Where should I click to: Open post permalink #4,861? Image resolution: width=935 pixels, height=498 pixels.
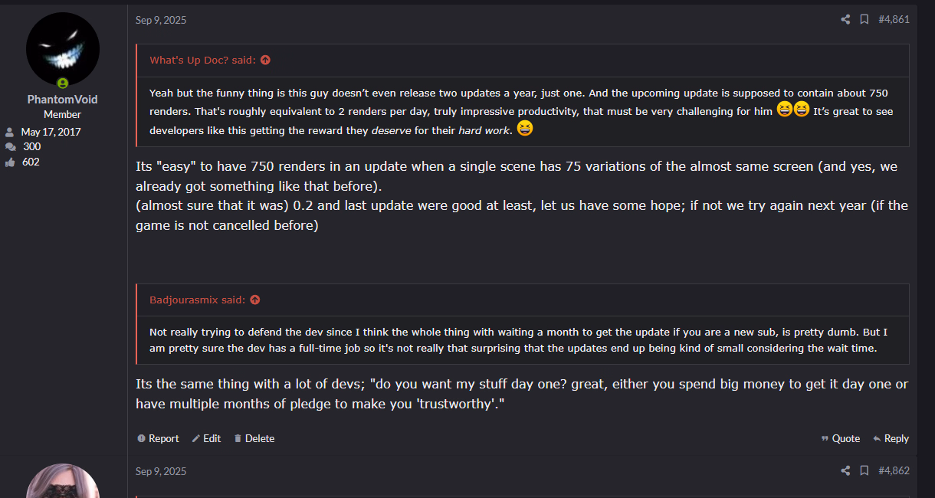[x=894, y=20]
